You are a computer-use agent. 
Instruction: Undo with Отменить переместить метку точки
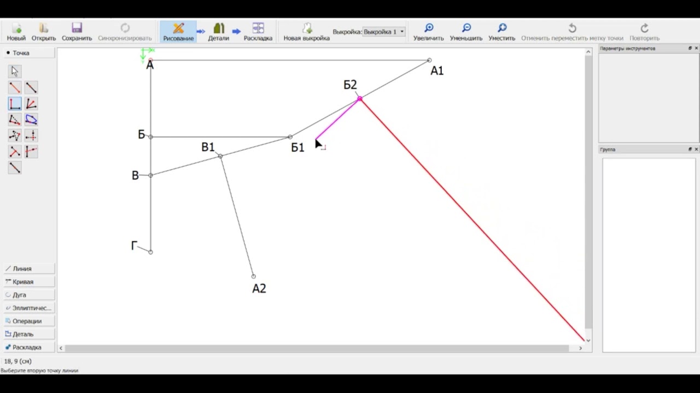(572, 32)
